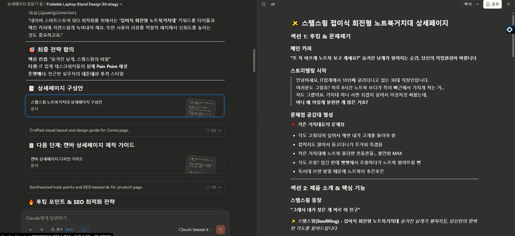Go to the 상세페이지 전문가 팀 project
Screen dimensions: 515x236
25,4
